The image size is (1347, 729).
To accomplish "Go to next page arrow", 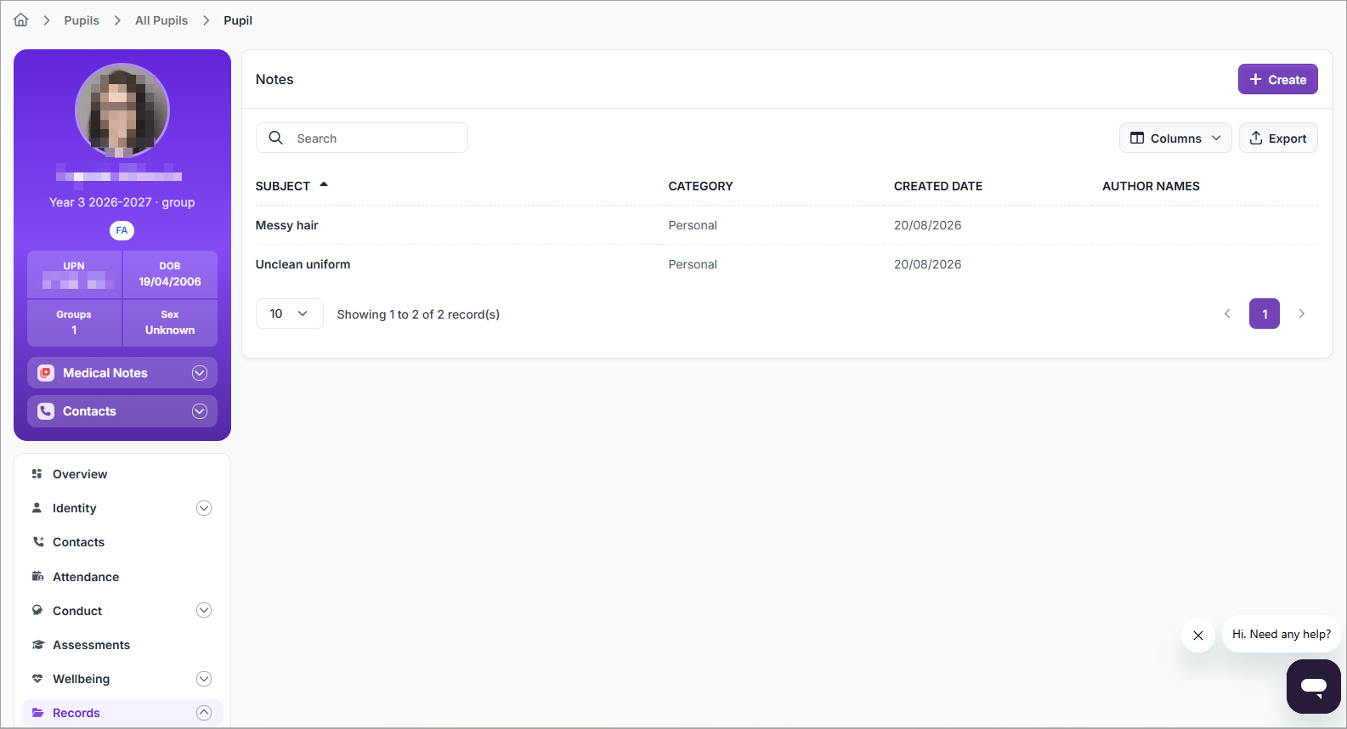I will [1302, 314].
